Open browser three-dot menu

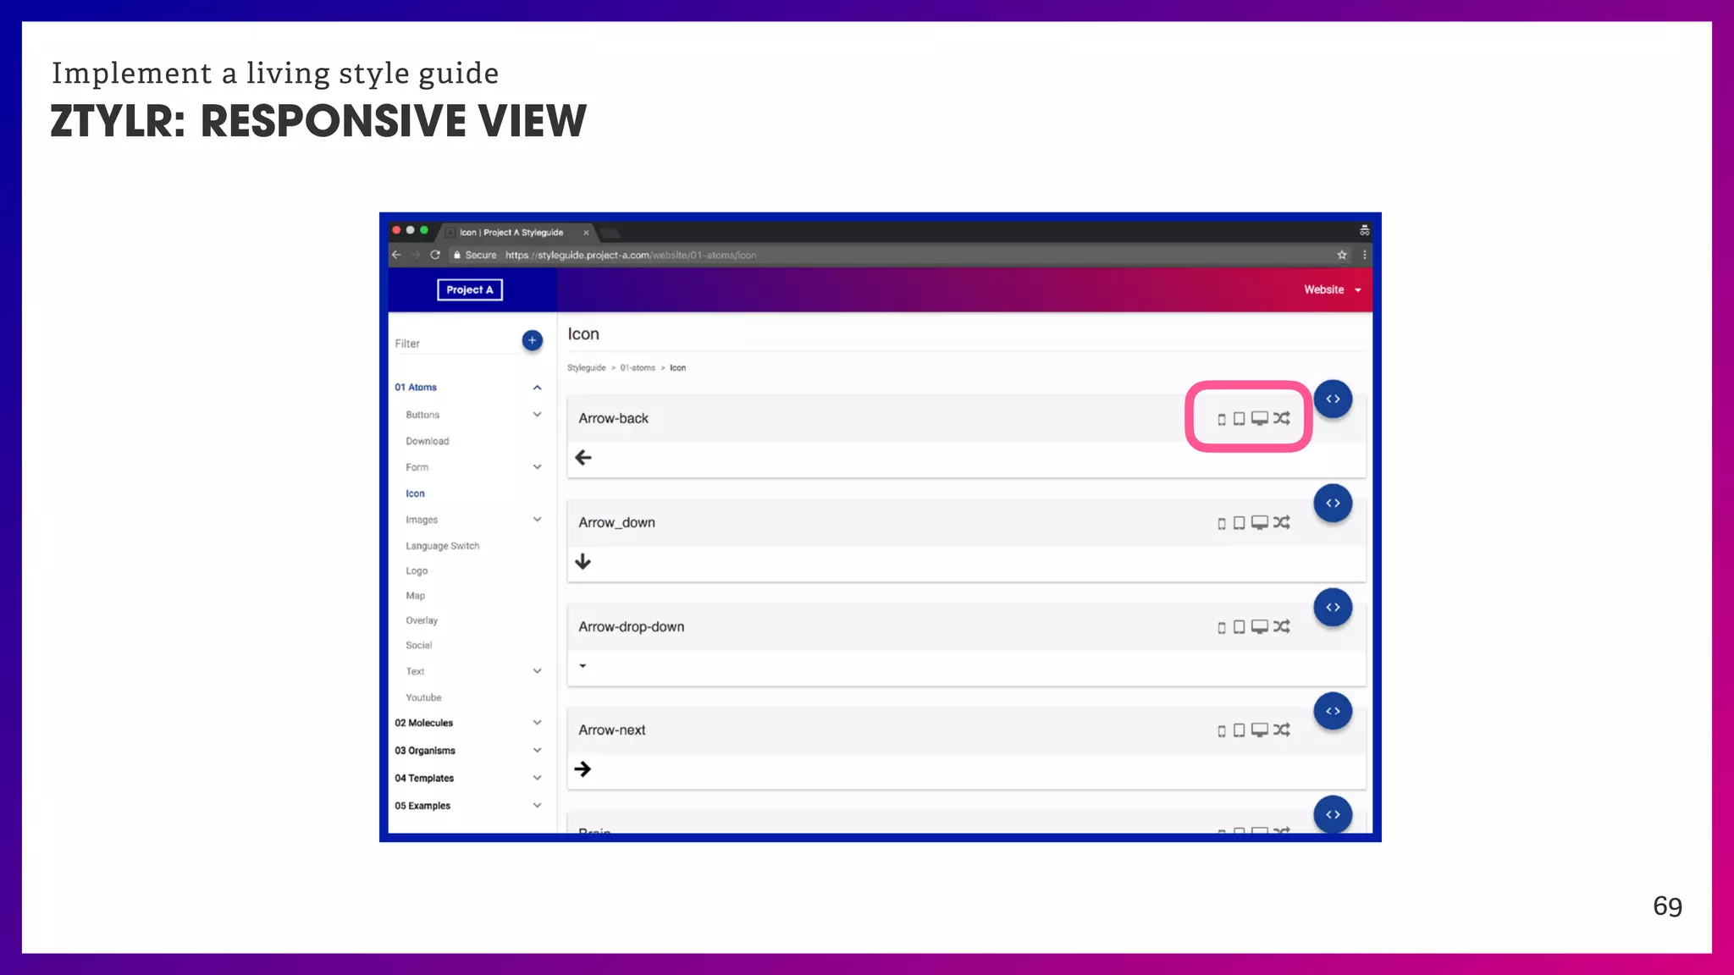[x=1364, y=255]
